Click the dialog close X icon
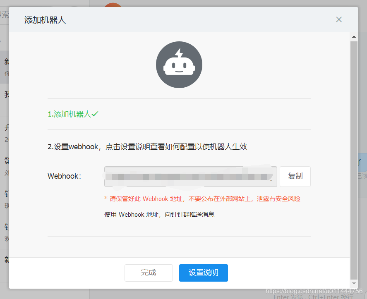This screenshot has height=299, width=367. coord(339,19)
